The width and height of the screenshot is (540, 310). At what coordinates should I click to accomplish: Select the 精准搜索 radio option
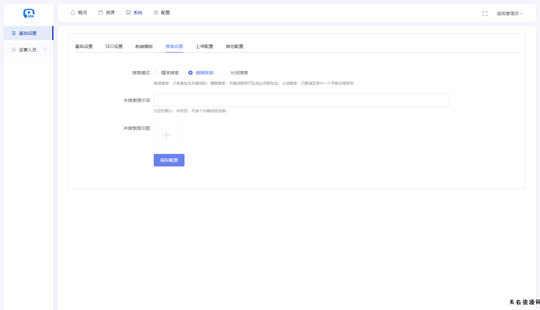pos(156,73)
